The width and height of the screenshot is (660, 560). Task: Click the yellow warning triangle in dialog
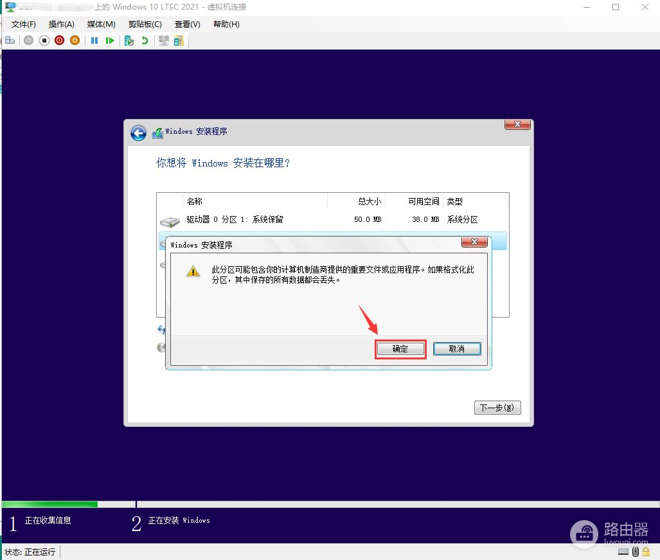[193, 271]
